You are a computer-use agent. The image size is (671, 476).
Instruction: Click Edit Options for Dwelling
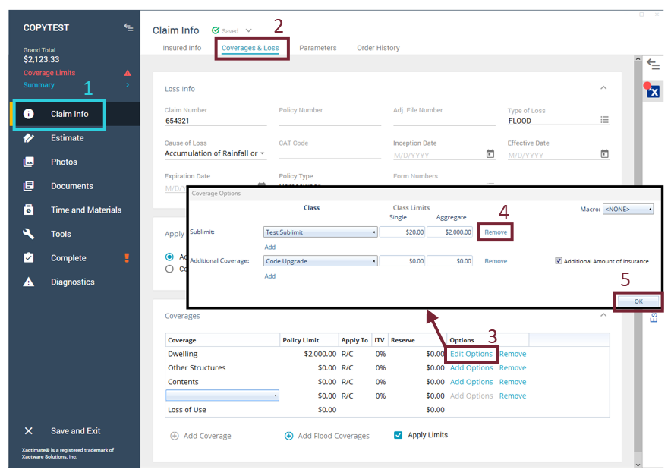coord(471,354)
